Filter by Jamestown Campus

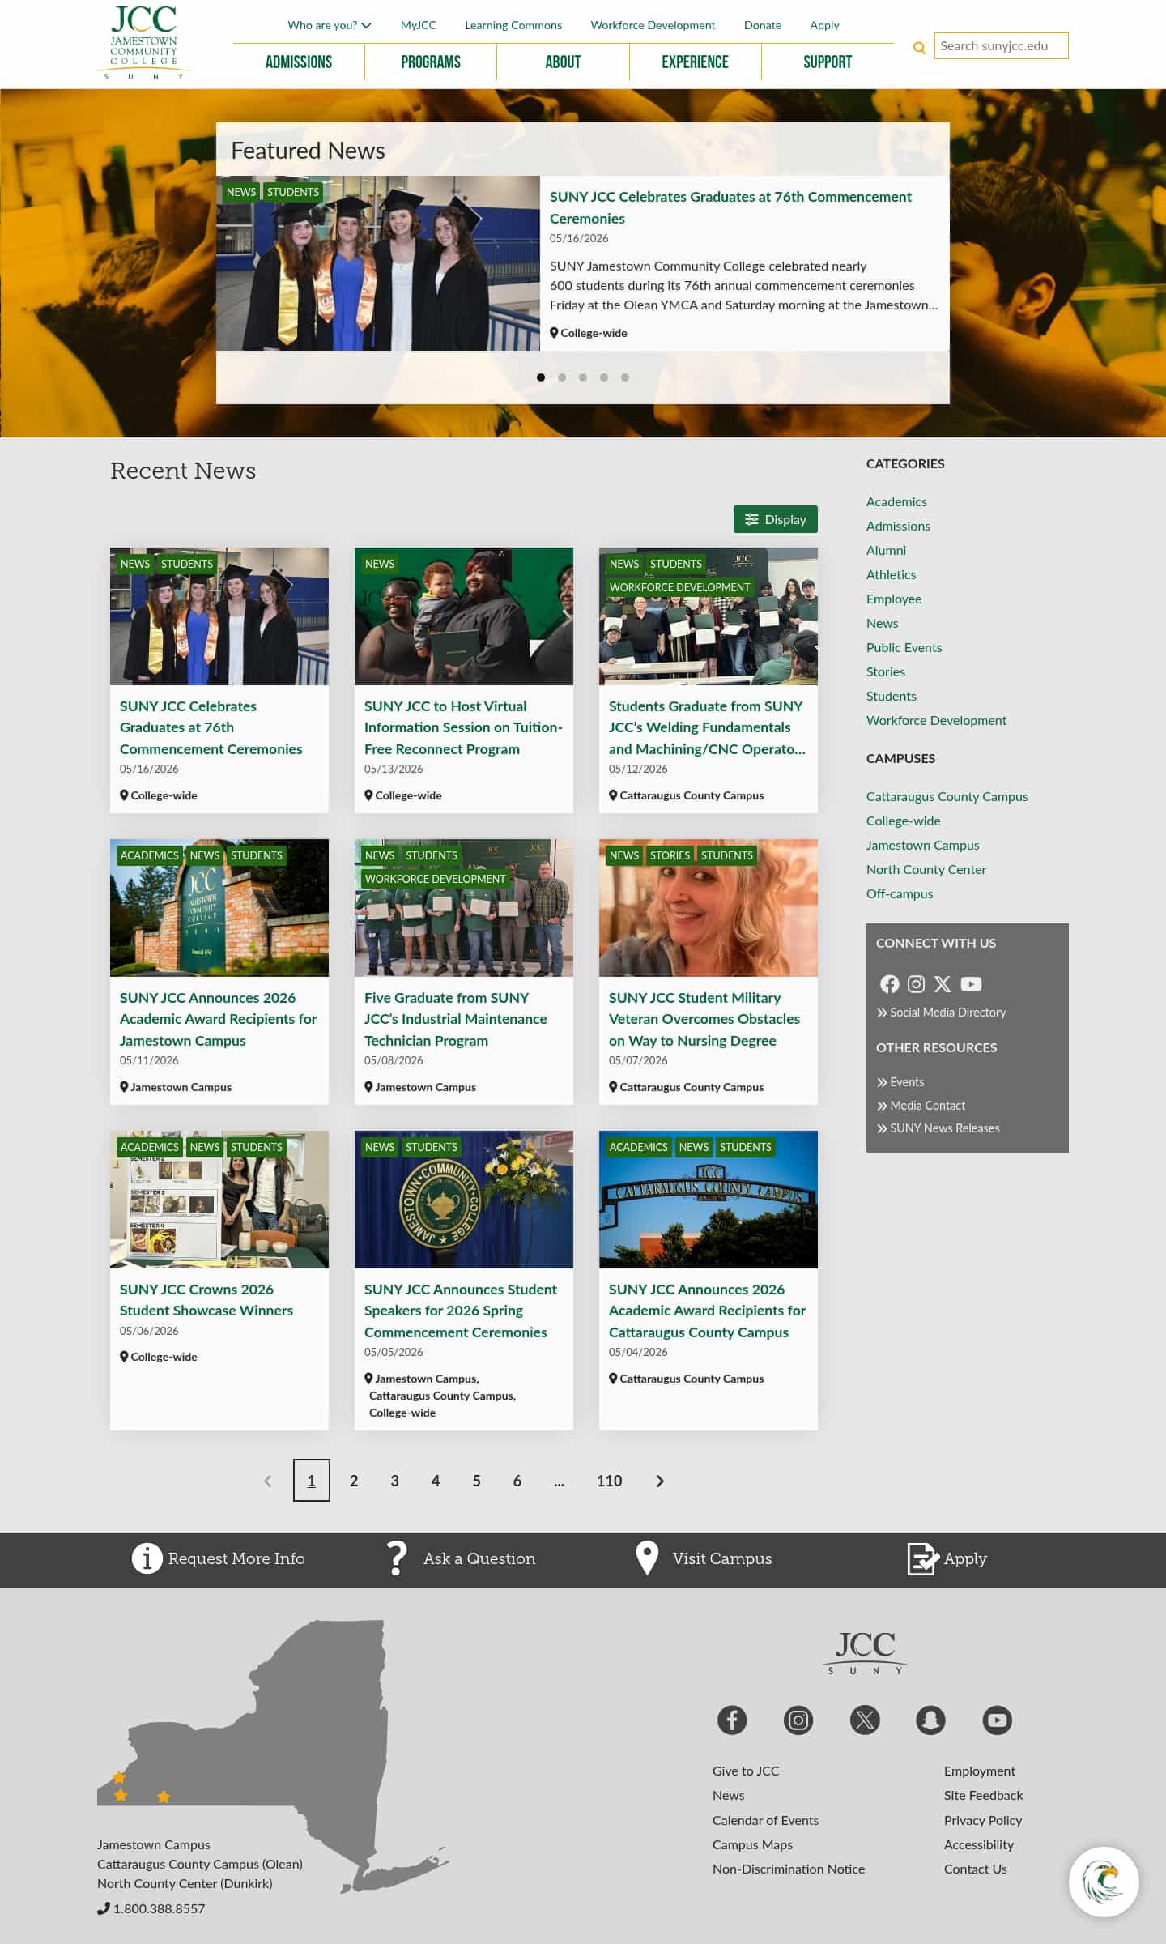coord(922,846)
